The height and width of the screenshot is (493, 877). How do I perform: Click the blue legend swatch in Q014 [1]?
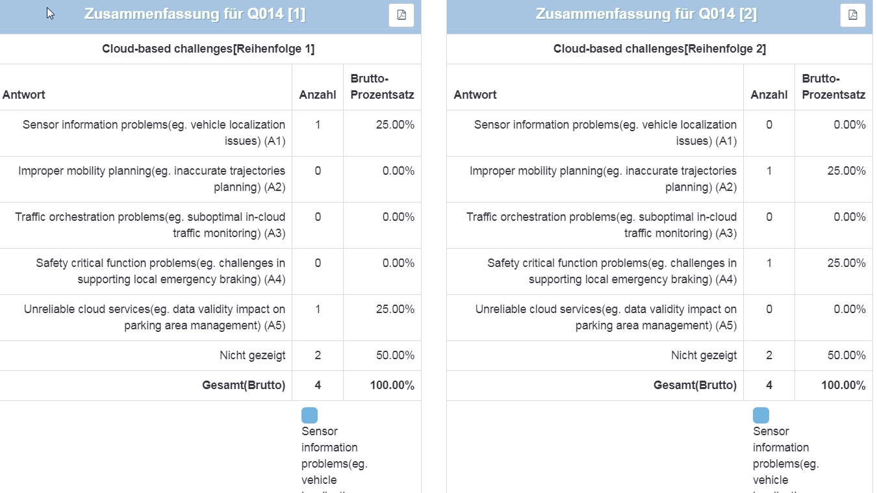(309, 416)
